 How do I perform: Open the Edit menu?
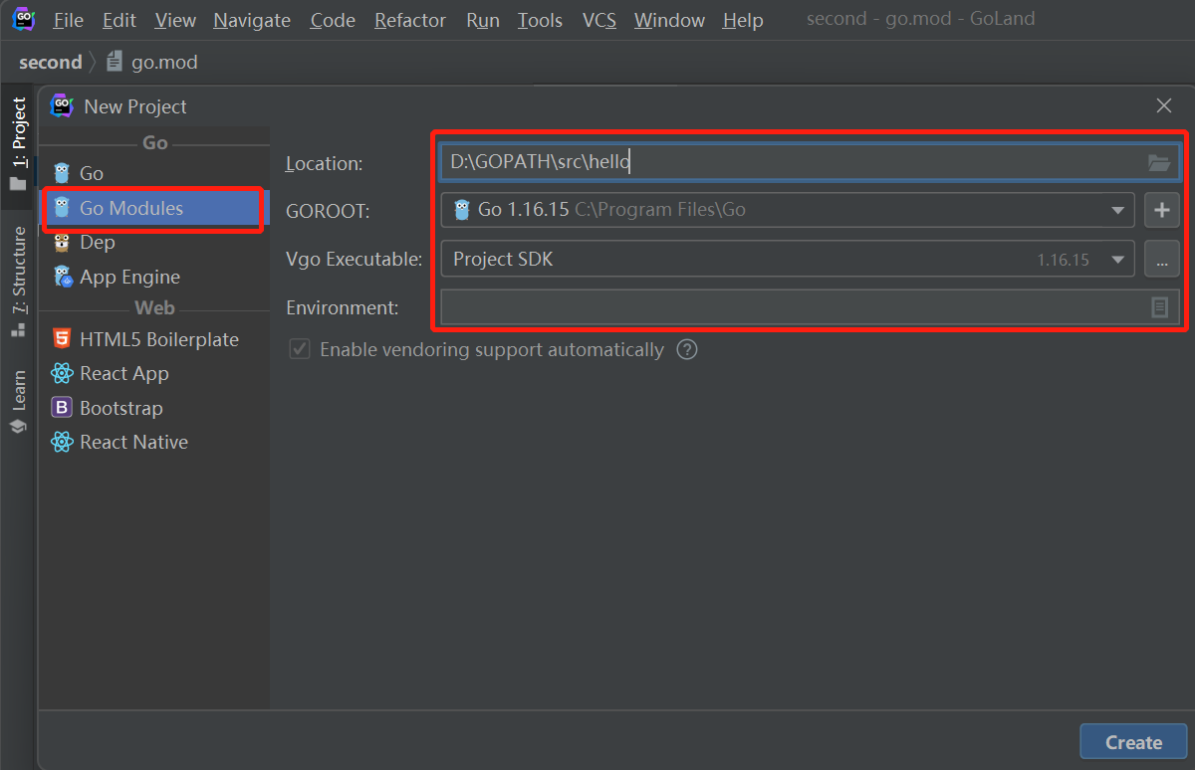[x=119, y=20]
